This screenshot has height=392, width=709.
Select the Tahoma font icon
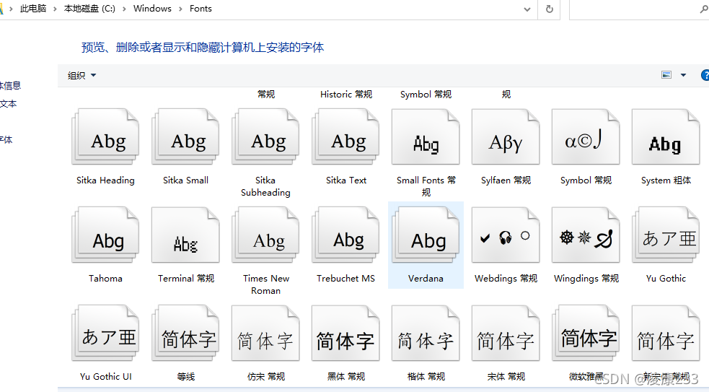[105, 235]
